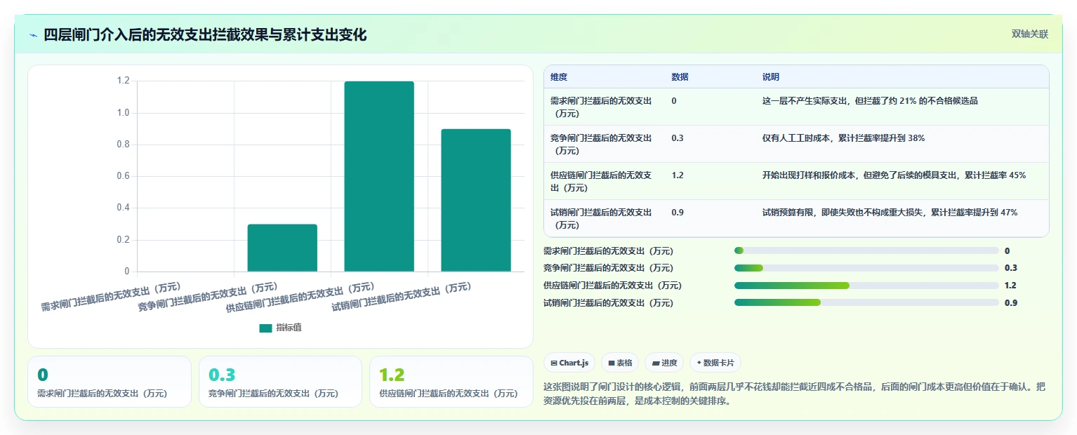Click the chart title 四层闸门介入后的无效支出拦截效果
The height and width of the screenshot is (435, 1077).
pos(205,34)
